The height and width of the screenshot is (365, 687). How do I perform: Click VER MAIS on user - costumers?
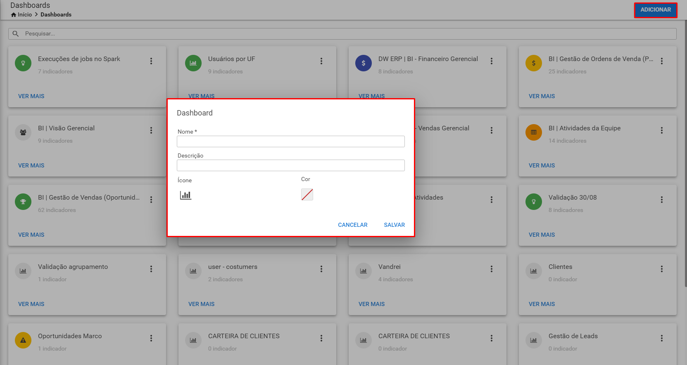coord(202,304)
